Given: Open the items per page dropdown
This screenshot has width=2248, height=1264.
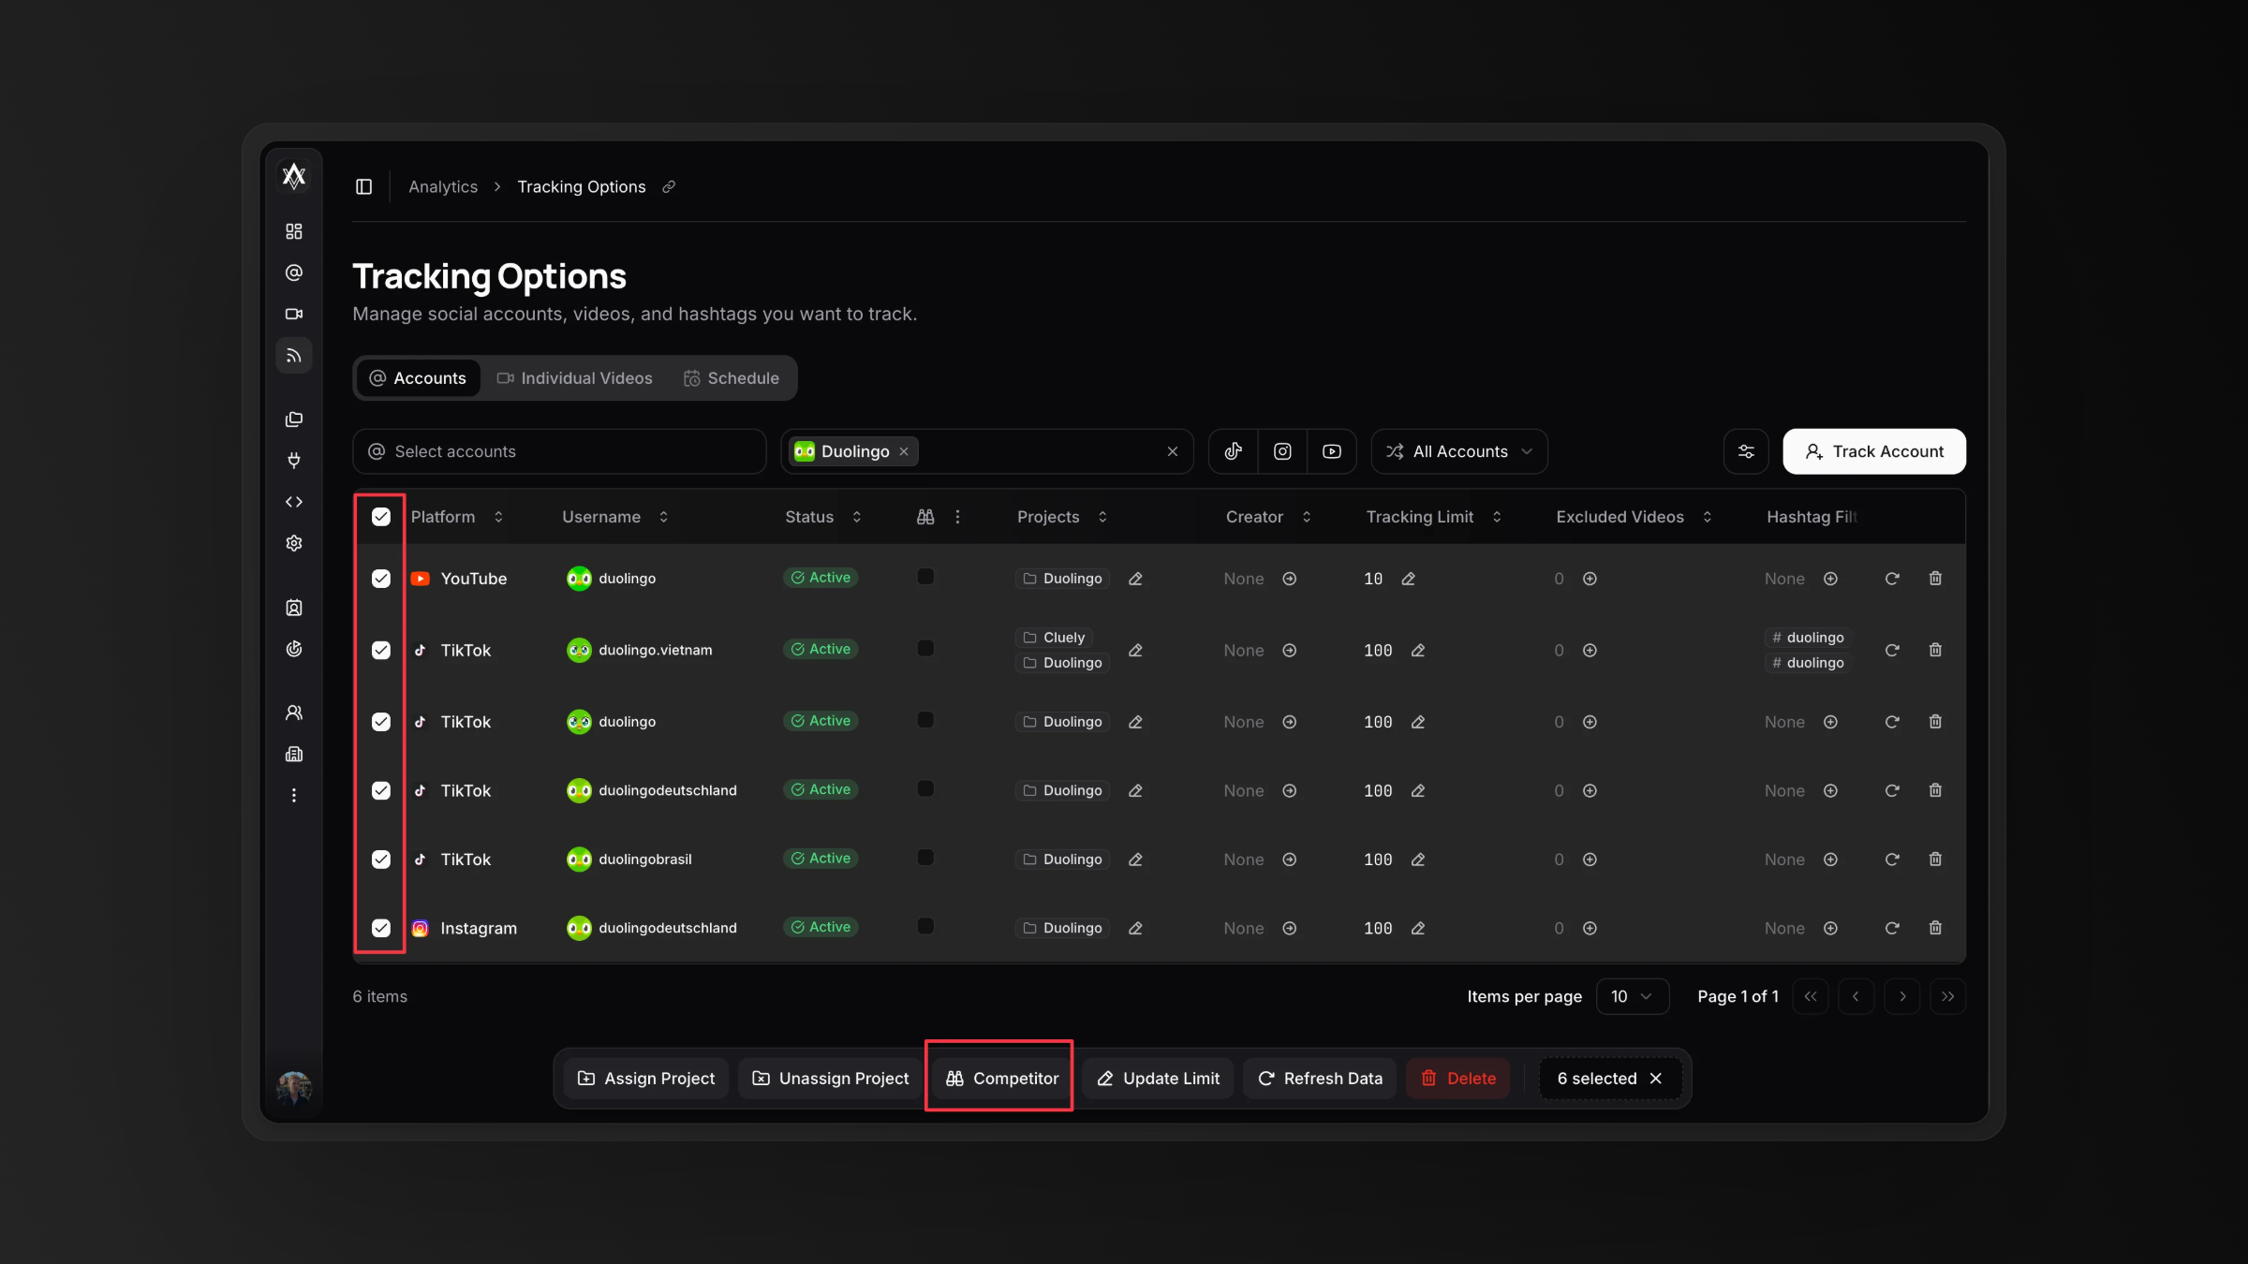Looking at the screenshot, I should coord(1632,996).
